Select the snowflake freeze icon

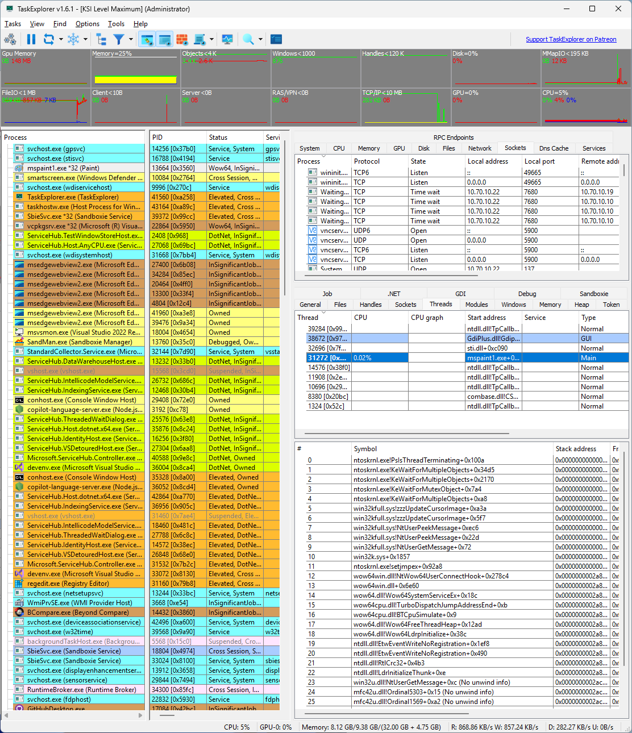coord(74,39)
